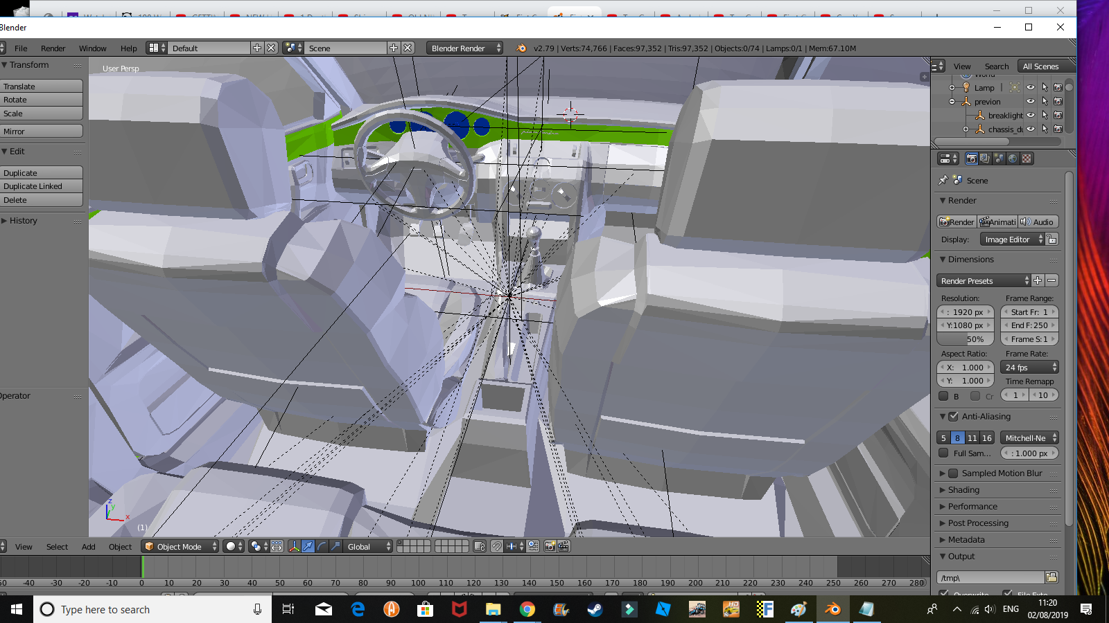Image resolution: width=1109 pixels, height=623 pixels.
Task: Open the Render Layers properties tab
Action: coord(985,159)
